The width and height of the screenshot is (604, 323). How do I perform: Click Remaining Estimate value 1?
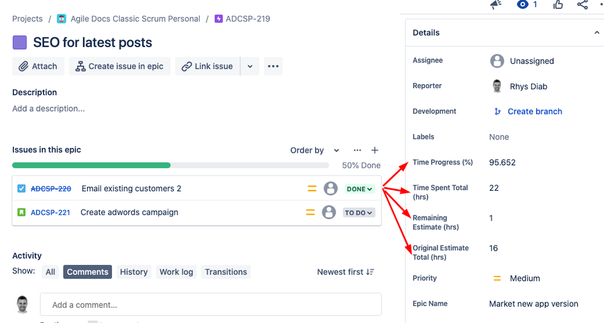(491, 218)
